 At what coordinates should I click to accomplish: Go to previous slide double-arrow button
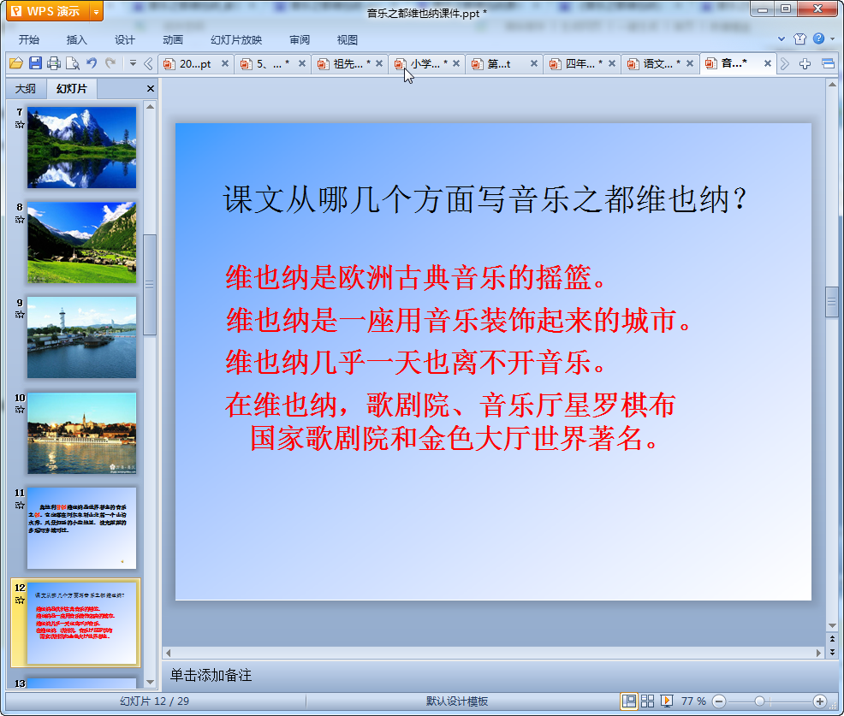pos(832,639)
